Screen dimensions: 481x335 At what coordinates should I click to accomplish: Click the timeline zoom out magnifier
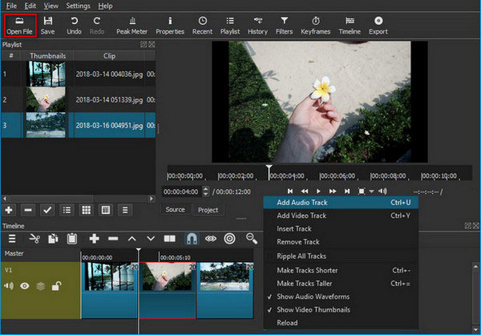coord(252,238)
